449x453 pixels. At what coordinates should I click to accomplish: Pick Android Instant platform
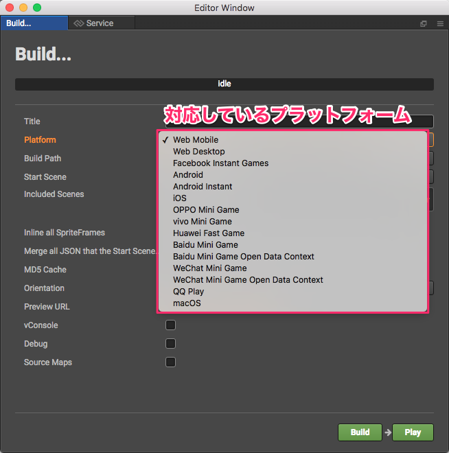(292, 186)
